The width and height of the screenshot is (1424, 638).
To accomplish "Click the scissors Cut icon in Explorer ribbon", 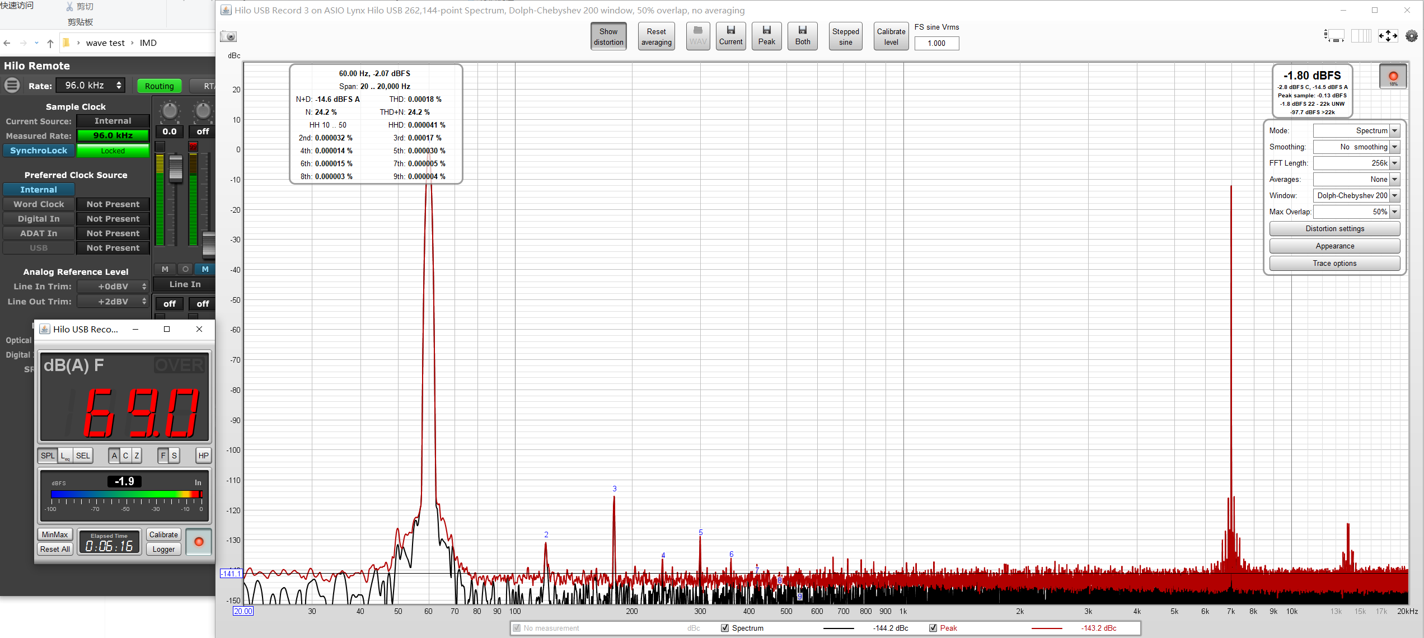I will 70,7.
